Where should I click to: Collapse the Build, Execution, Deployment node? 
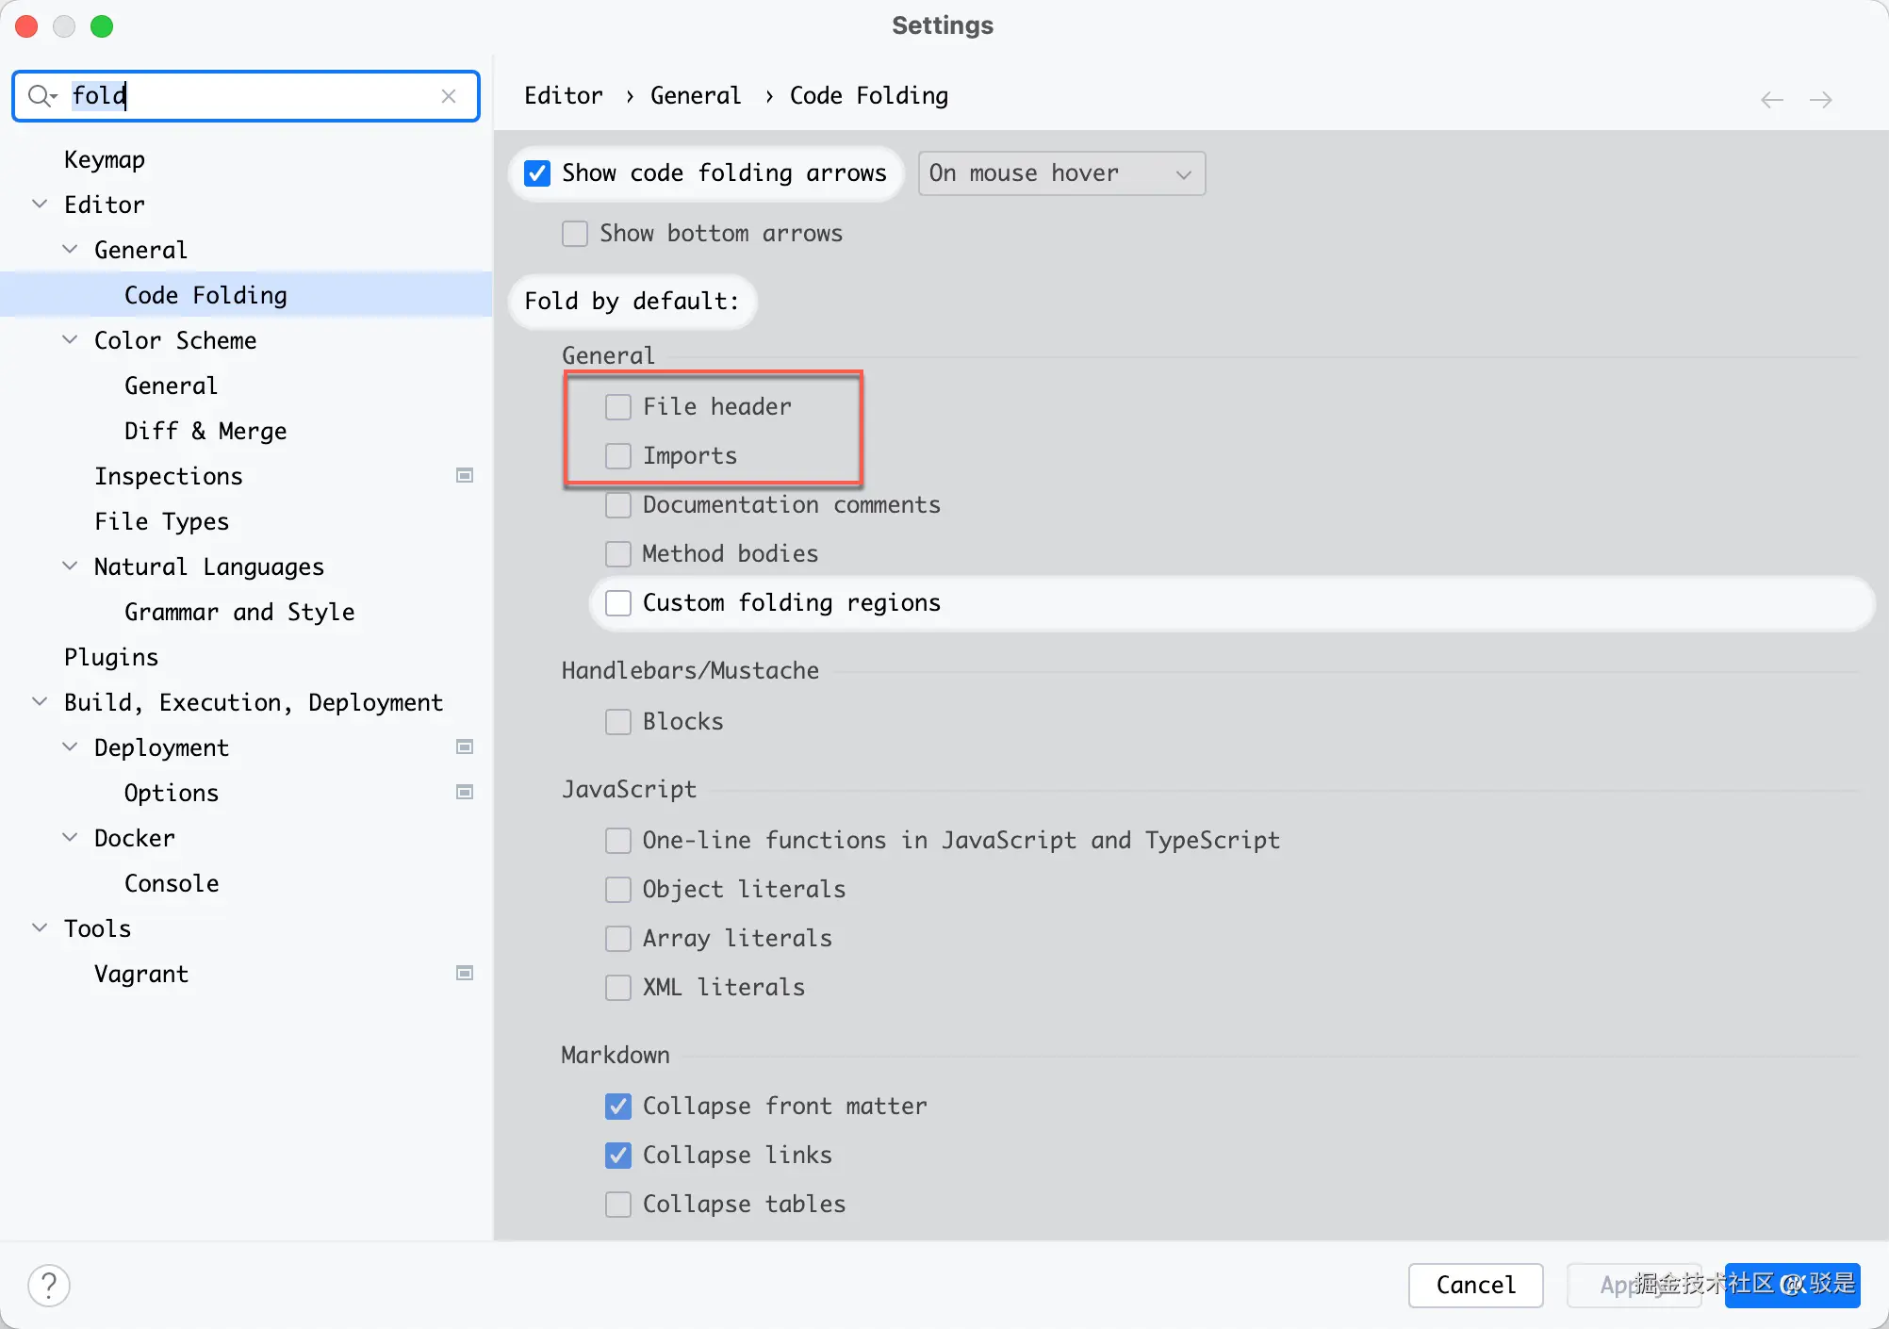point(40,702)
